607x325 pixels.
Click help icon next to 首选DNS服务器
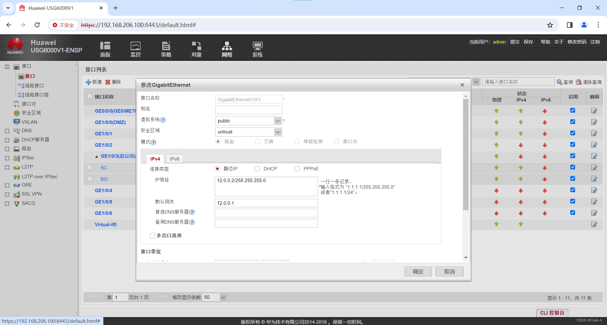coord(192,212)
